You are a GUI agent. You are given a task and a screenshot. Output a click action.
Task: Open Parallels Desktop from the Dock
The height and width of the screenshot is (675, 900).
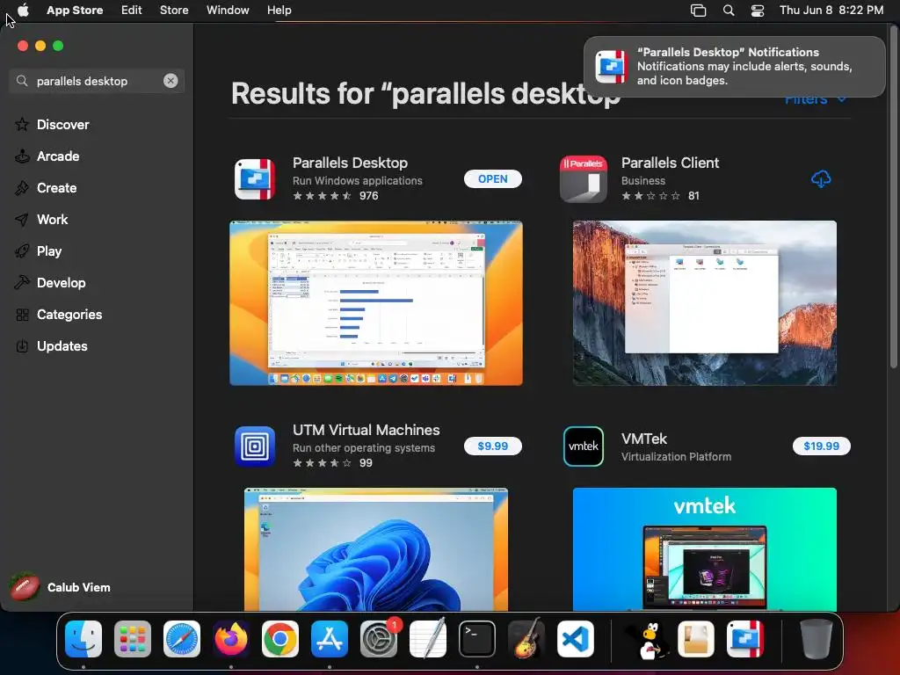tap(745, 639)
